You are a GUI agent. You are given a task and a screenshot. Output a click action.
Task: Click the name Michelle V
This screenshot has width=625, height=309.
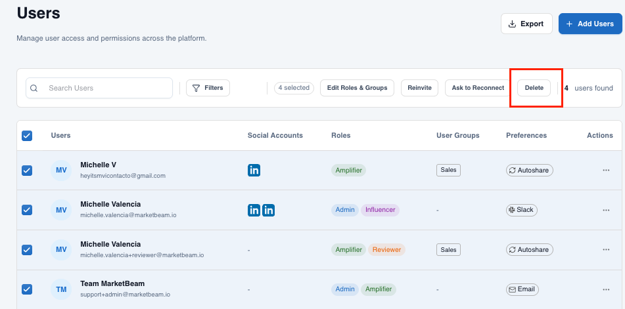tap(98, 165)
